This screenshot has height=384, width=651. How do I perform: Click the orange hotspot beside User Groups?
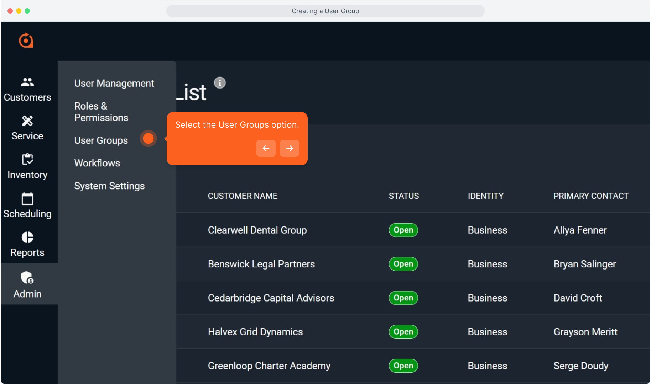click(148, 139)
